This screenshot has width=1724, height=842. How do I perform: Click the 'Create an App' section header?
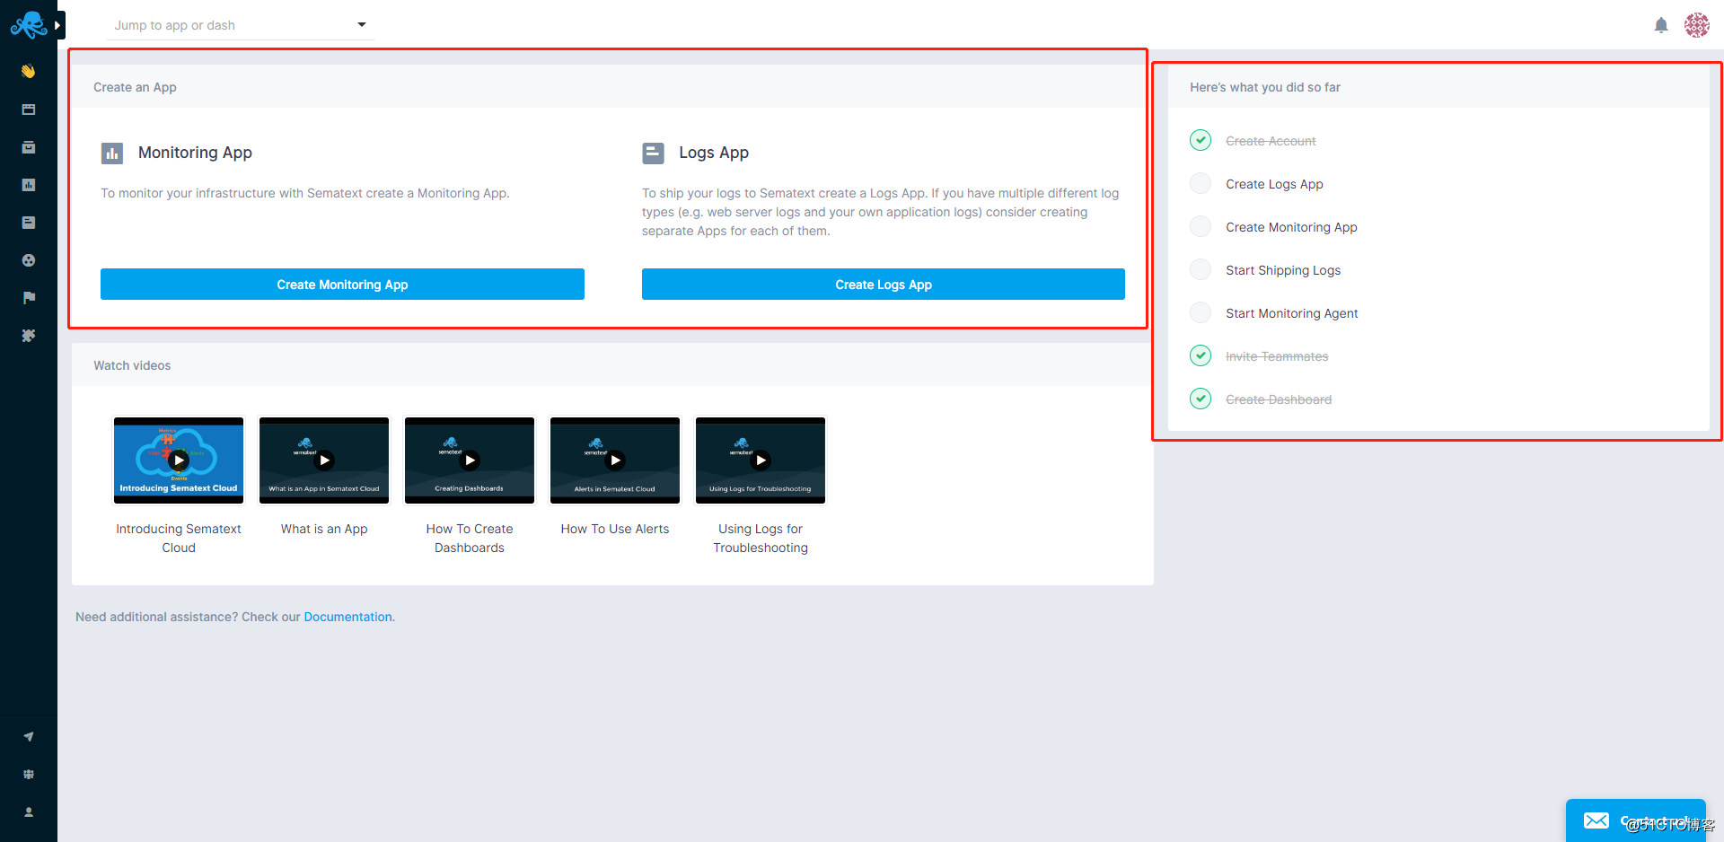[x=135, y=87]
